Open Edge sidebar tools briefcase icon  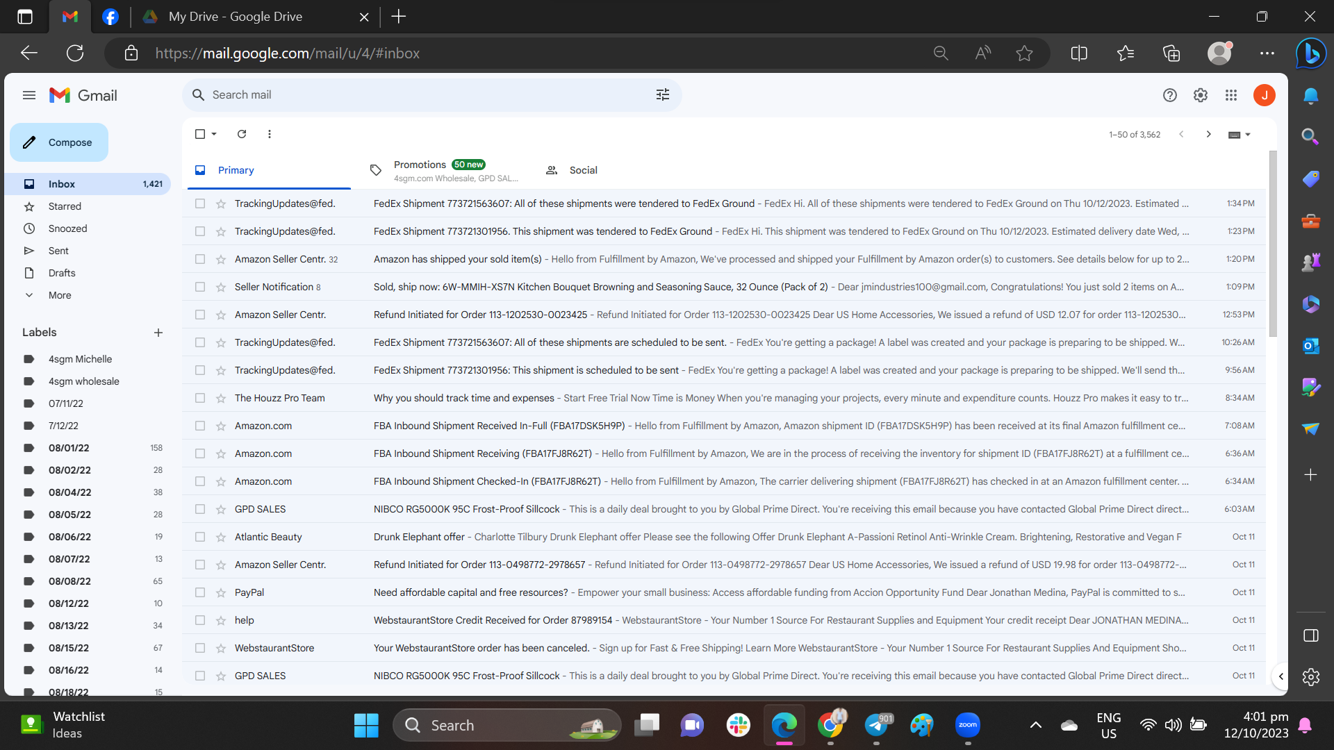point(1310,222)
